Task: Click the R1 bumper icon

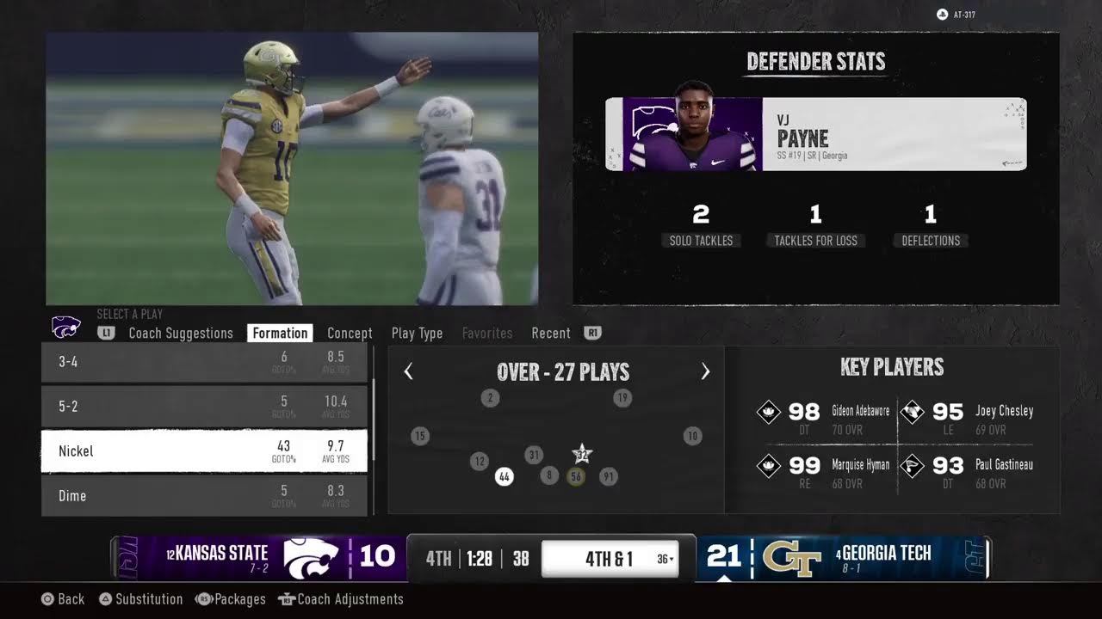Action: [x=591, y=333]
